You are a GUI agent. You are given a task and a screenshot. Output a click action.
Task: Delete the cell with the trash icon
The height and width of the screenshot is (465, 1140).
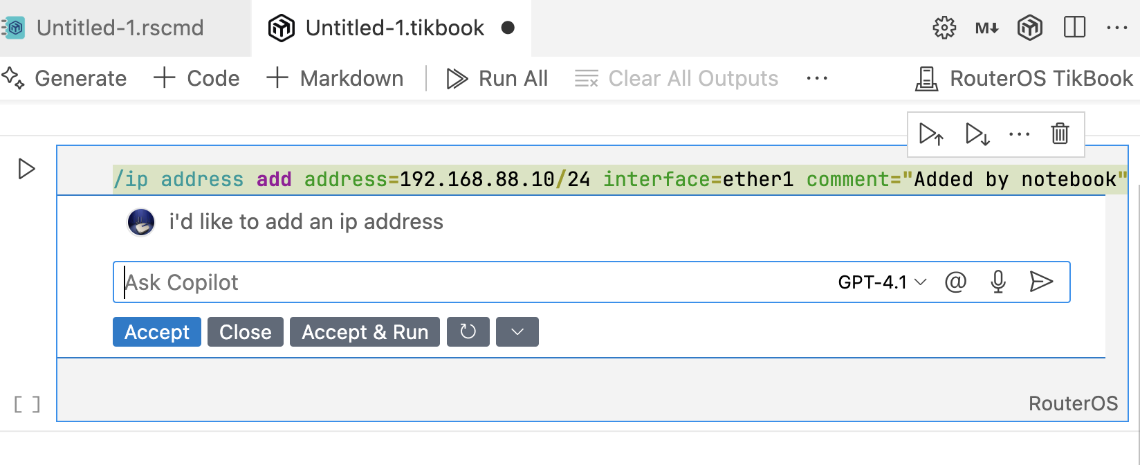pos(1060,135)
